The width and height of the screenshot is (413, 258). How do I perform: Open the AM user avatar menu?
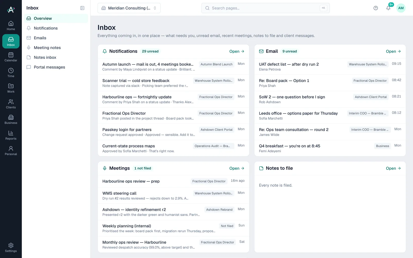pyautogui.click(x=401, y=8)
